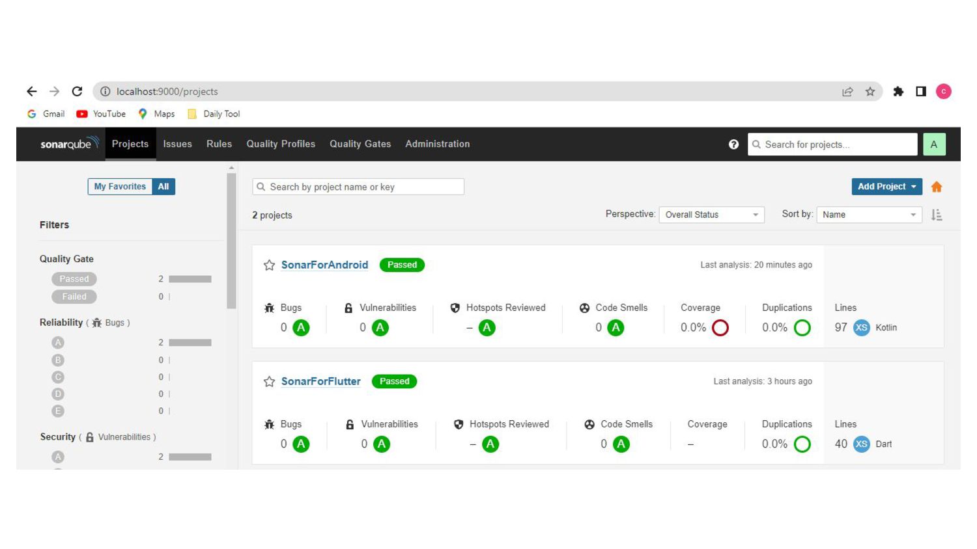Click SonarForFlutter Code Smells A badge
Screen dimensions: 977x549
[621, 444]
